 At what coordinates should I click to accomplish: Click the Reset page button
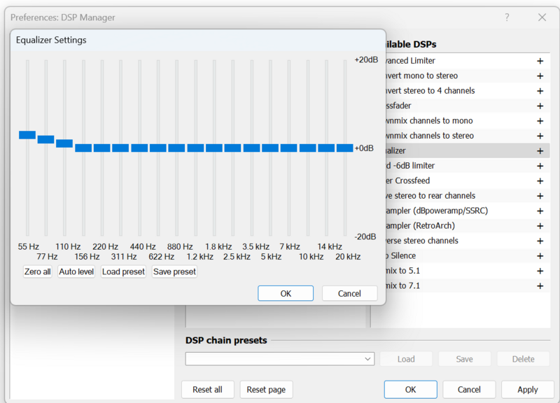pyautogui.click(x=266, y=389)
